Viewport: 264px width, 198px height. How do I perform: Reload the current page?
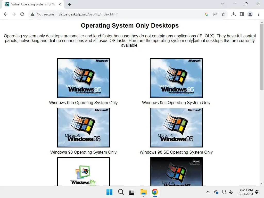[x=22, y=14]
